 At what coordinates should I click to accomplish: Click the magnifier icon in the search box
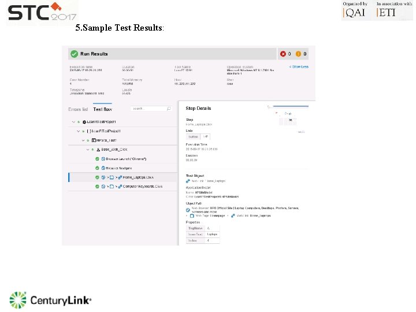[x=169, y=109]
